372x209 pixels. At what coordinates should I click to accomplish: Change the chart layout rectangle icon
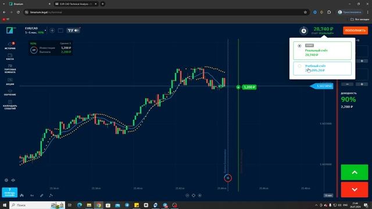pos(60,31)
